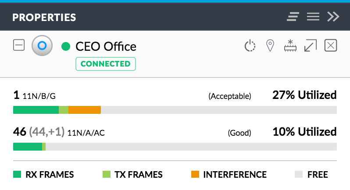Click the CEO Office device name

pos(106,46)
